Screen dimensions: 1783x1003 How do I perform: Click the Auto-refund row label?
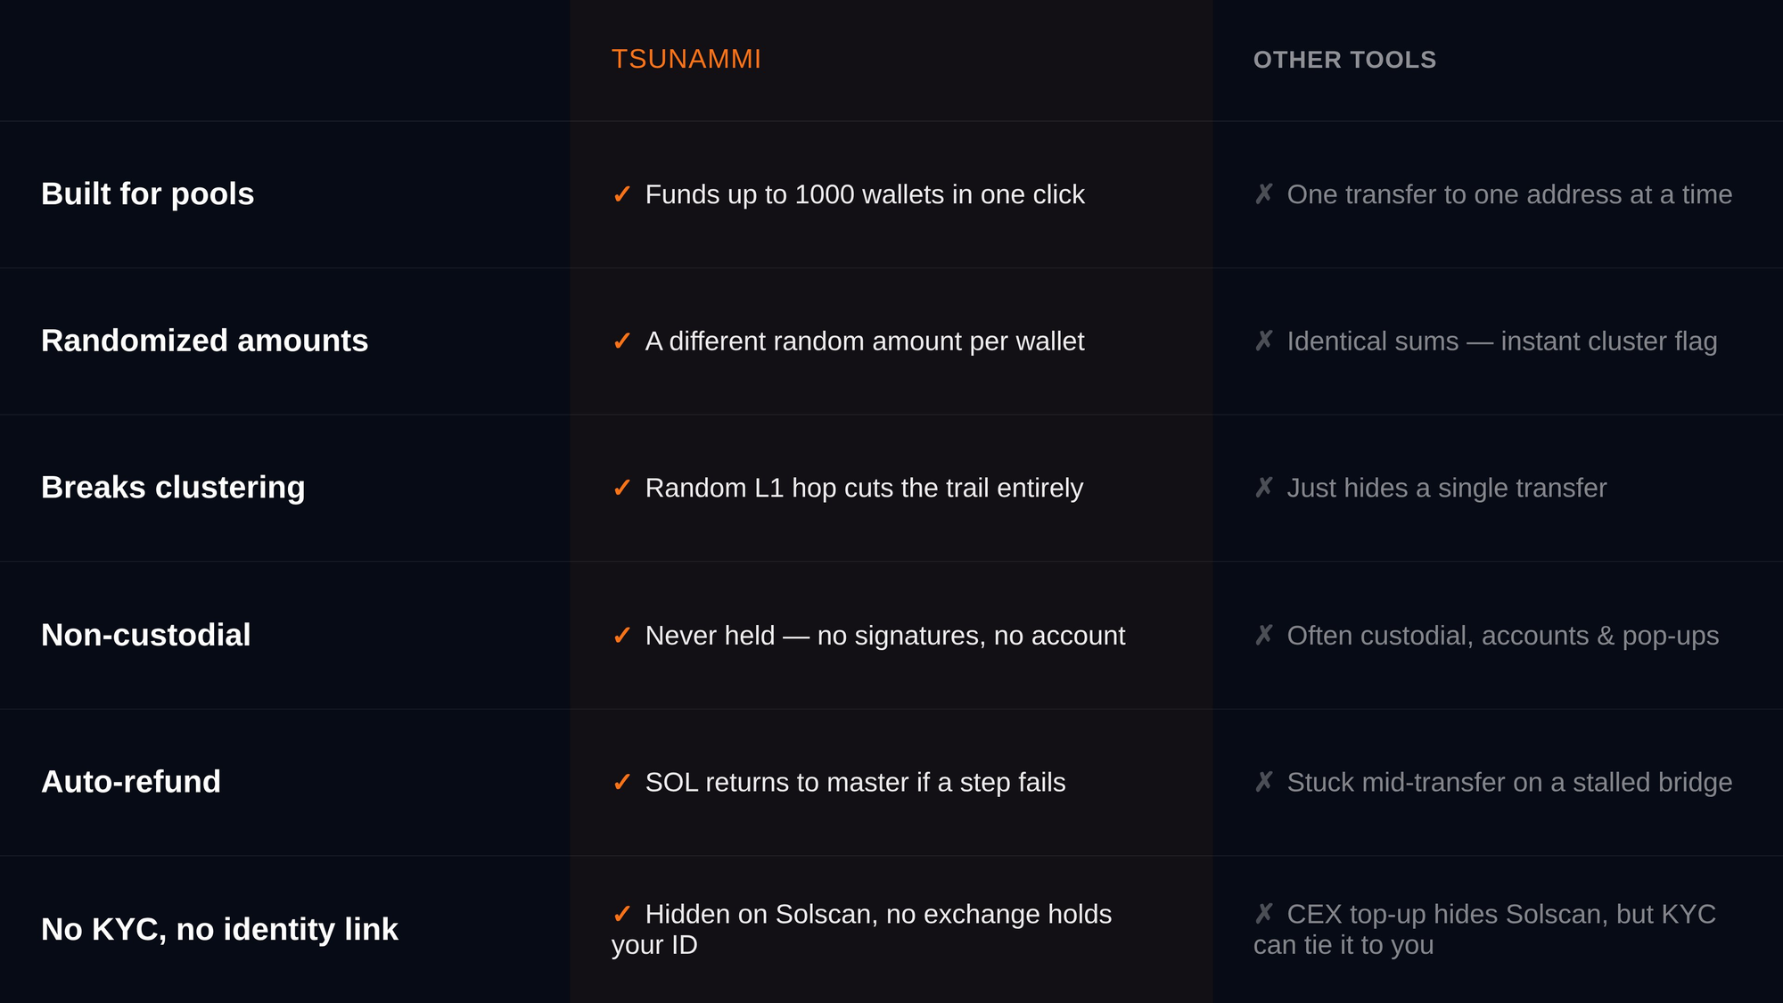point(131,783)
